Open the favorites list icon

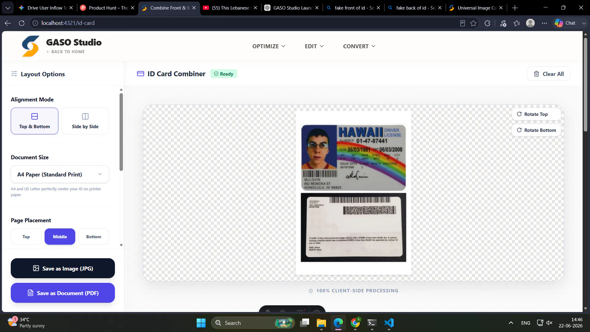point(517,23)
